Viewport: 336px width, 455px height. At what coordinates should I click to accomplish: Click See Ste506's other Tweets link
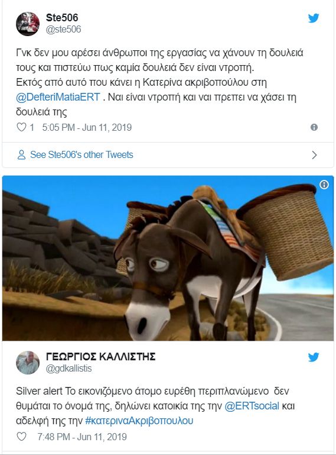(x=81, y=154)
